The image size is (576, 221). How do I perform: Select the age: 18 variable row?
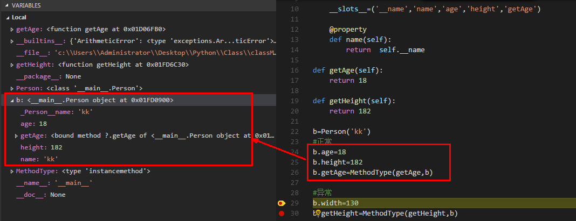pos(33,124)
